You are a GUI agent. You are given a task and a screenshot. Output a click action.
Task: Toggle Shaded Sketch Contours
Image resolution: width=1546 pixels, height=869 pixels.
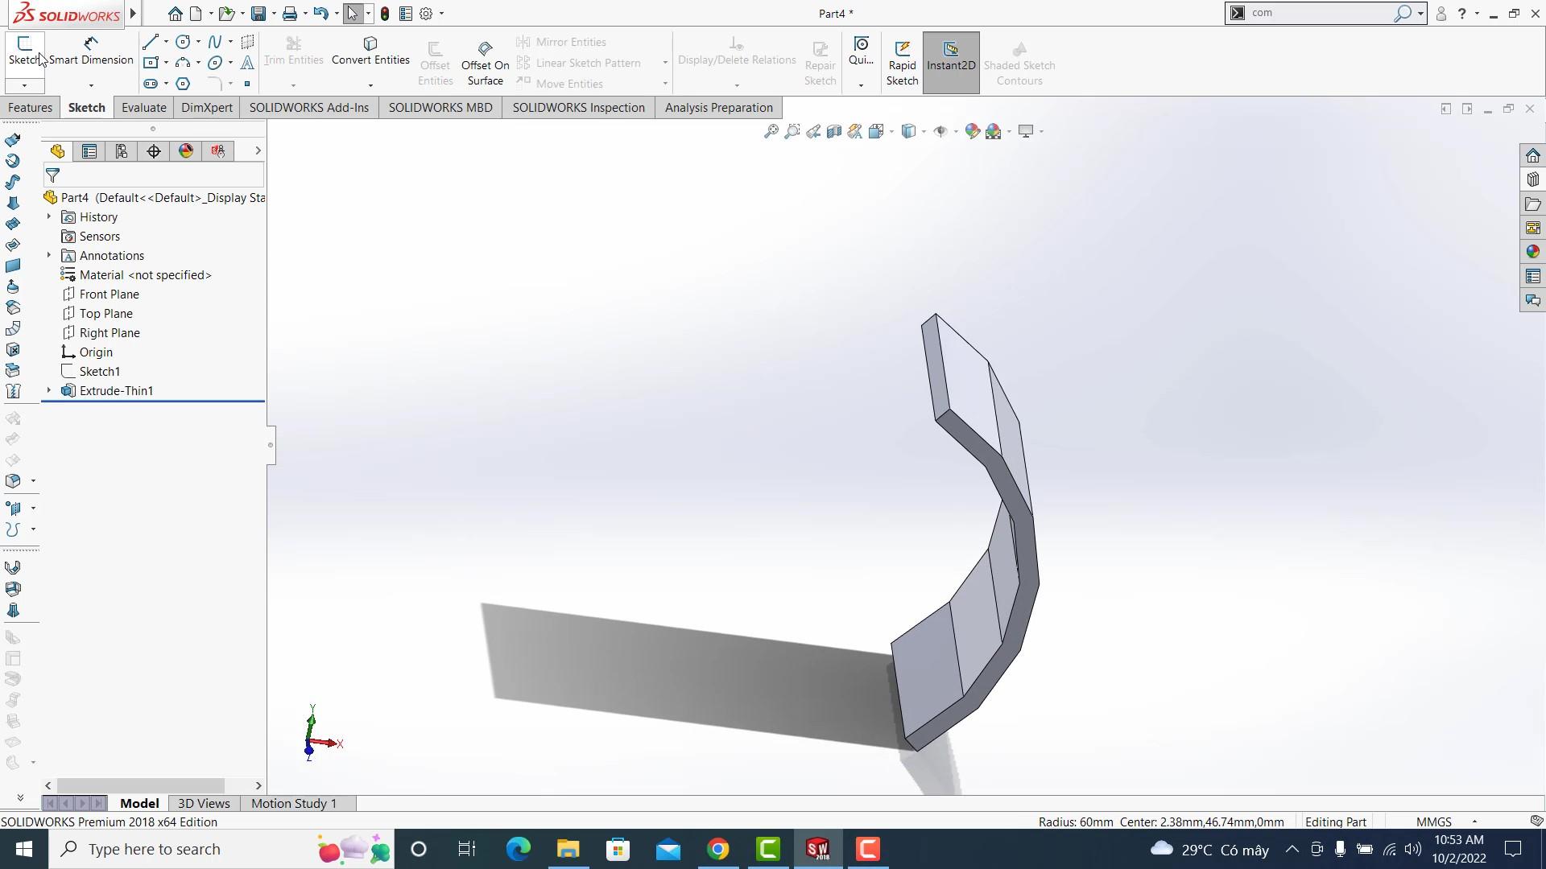coord(1019,63)
